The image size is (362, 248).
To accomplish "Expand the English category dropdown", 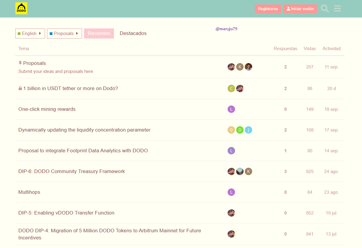I will point(30,33).
